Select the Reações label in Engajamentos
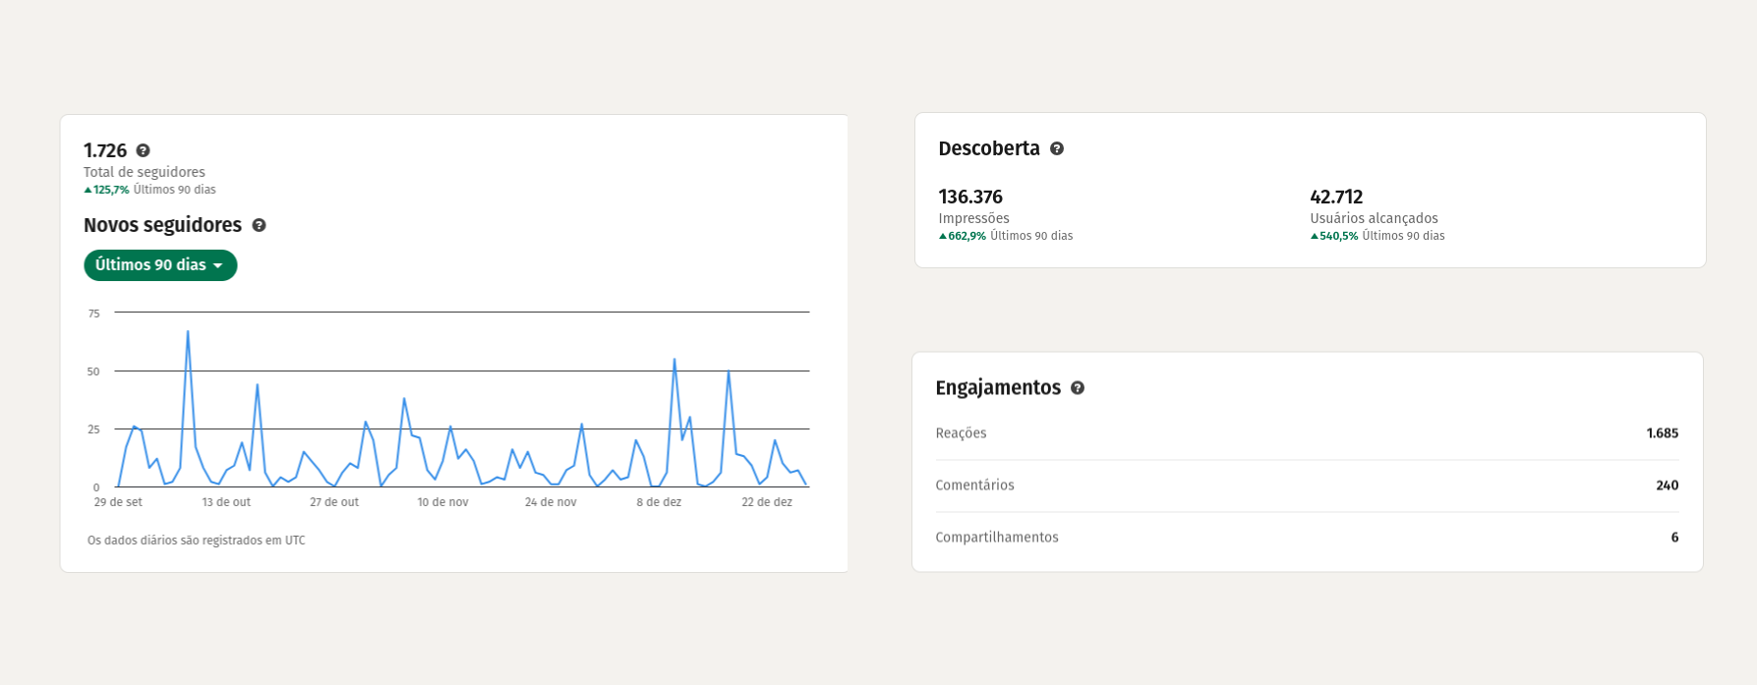Image resolution: width=1757 pixels, height=685 pixels. click(x=961, y=433)
